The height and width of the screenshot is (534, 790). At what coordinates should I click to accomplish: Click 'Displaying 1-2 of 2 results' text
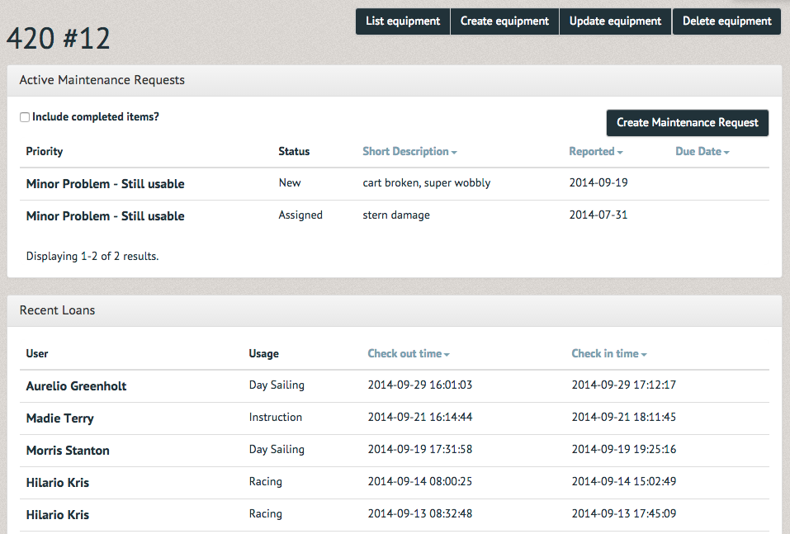[92, 257]
